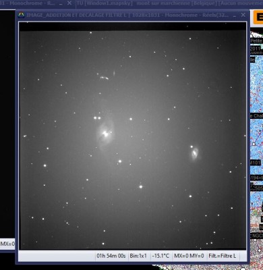Click the Bin:1x1 status bar field
This screenshot has width=263, height=270.
[138, 256]
